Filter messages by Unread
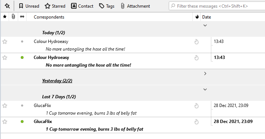Screen dimensions: 265x139 29,6
